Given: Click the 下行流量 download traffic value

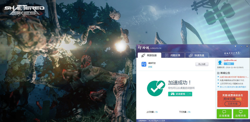Looking at the screenshot, I should (189, 112).
